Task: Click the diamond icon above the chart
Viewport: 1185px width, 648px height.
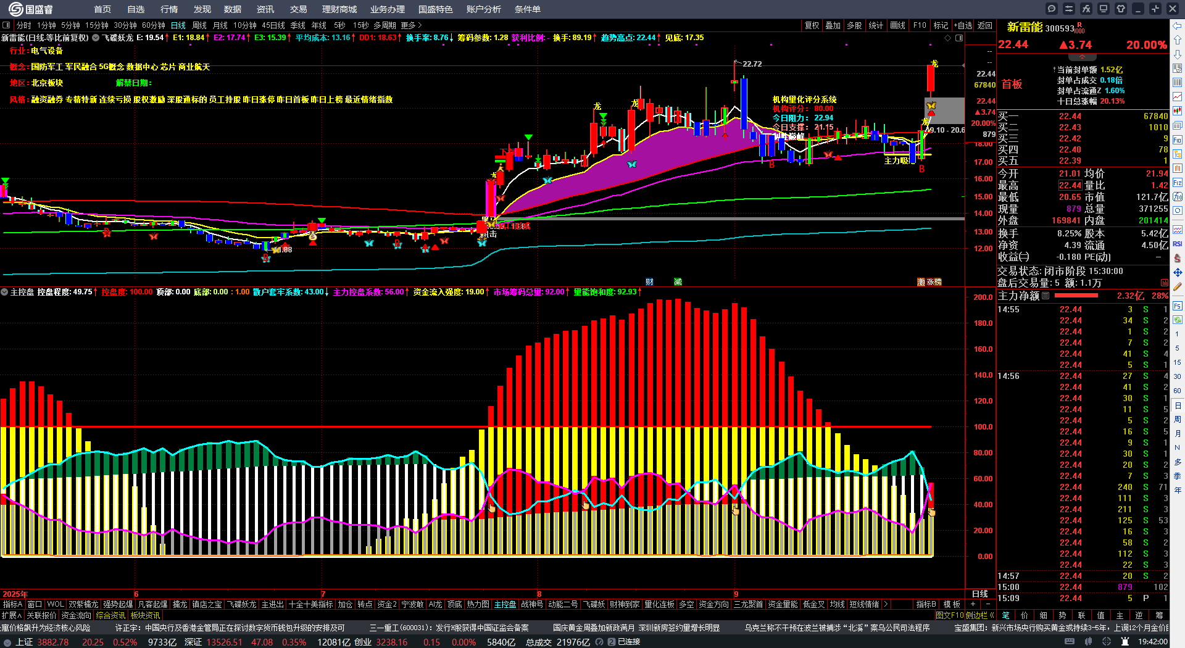Action: 948,38
